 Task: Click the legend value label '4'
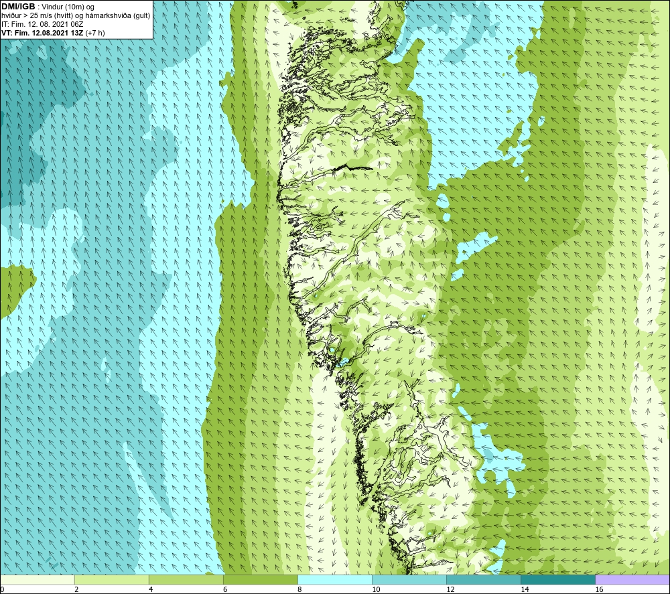tap(151, 589)
